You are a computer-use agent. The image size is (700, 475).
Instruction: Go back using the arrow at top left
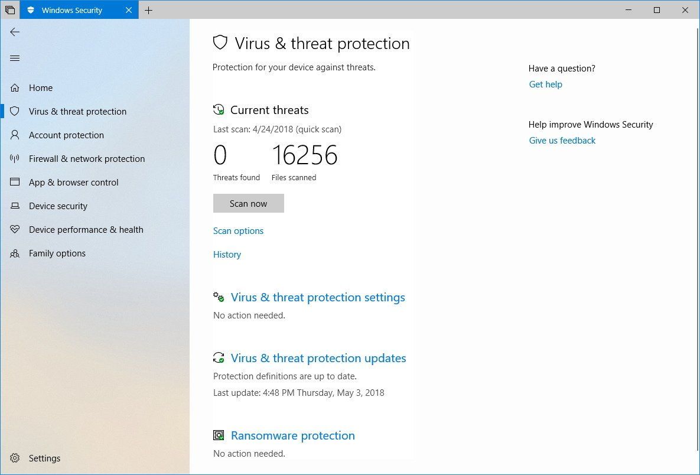15,32
